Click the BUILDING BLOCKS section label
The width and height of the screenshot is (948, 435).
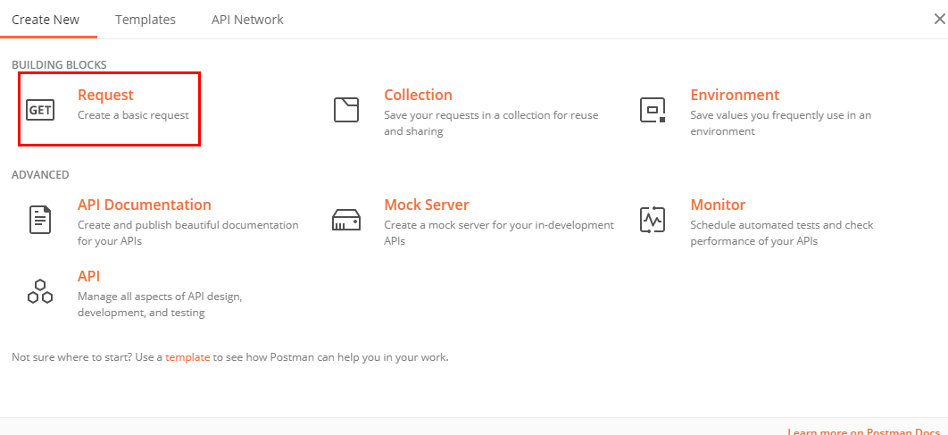tap(59, 64)
